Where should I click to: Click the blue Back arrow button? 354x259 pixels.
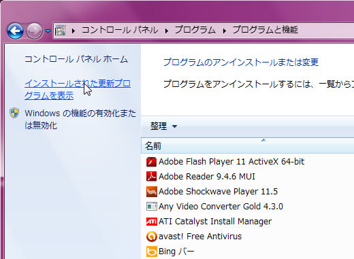[x=15, y=31]
